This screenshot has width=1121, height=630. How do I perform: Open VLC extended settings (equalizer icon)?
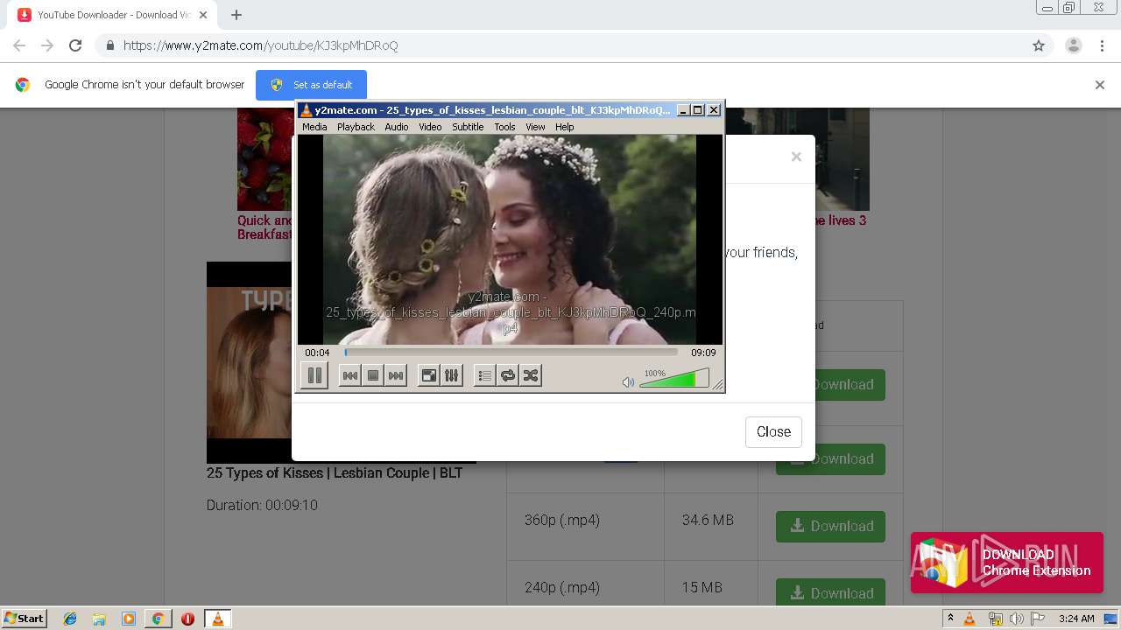click(452, 375)
